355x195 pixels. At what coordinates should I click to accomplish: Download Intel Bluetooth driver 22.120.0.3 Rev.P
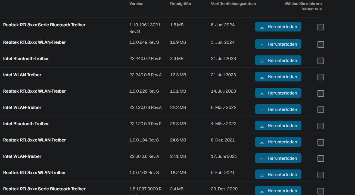(x=278, y=125)
